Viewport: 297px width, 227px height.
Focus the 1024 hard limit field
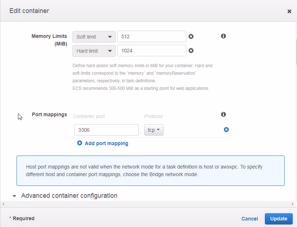point(152,51)
